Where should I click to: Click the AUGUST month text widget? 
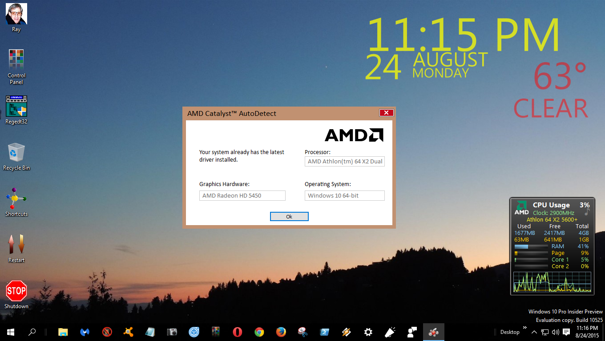coord(450,59)
